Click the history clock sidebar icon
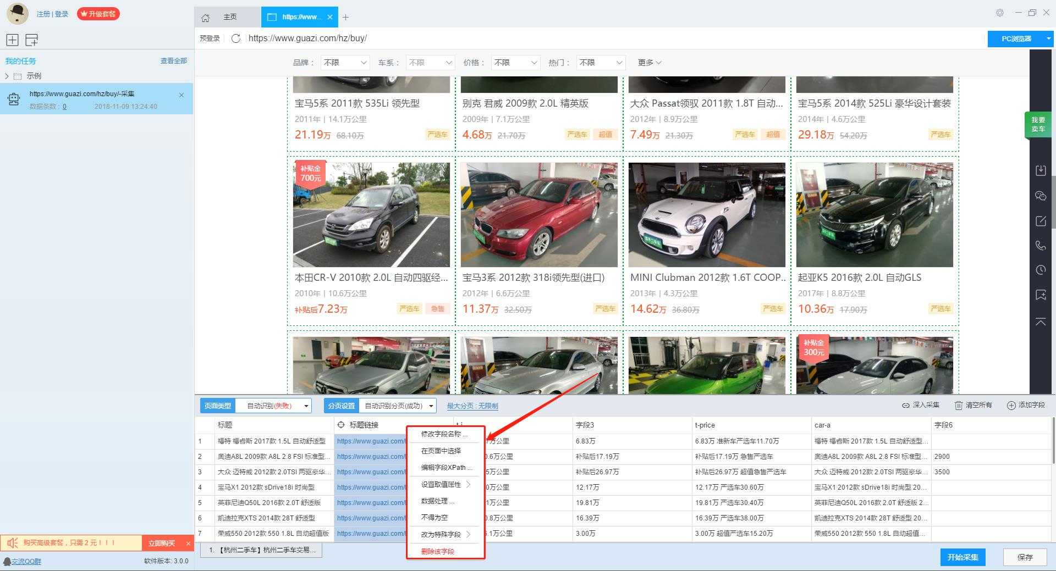Viewport: 1056px width, 571px height. click(x=1041, y=270)
